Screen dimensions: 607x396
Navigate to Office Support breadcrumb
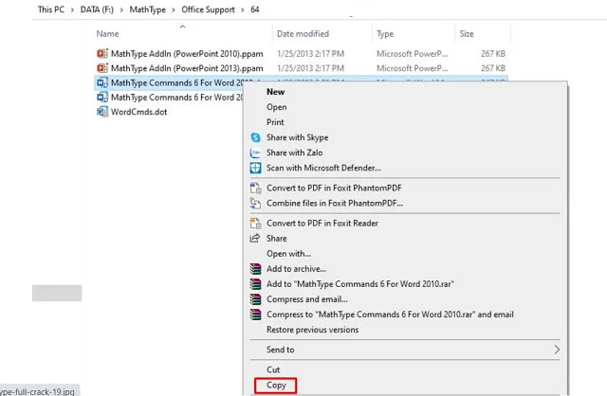tap(209, 9)
